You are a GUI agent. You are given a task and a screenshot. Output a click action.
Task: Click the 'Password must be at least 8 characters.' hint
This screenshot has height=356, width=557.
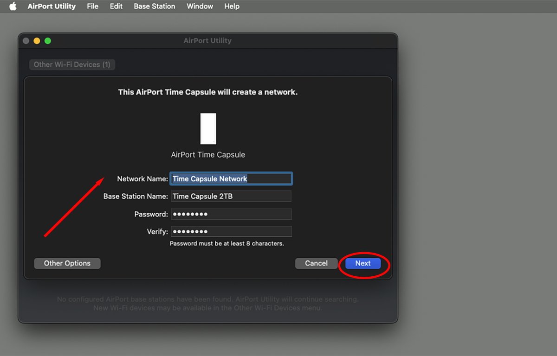click(227, 243)
